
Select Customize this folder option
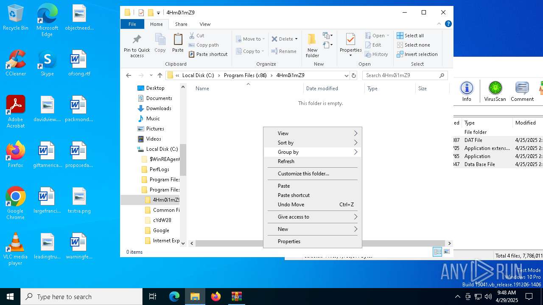tap(313, 174)
